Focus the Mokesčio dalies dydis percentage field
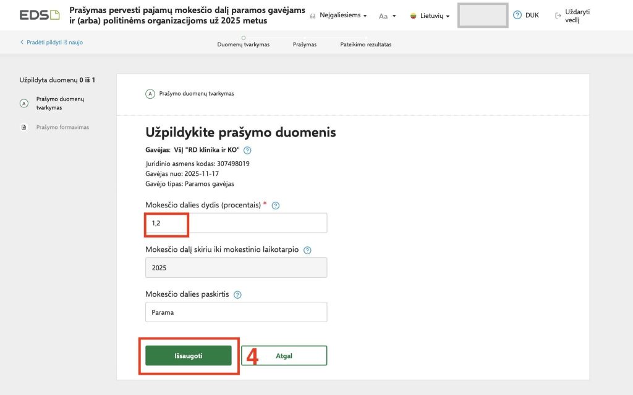This screenshot has width=633, height=395. coord(236,223)
